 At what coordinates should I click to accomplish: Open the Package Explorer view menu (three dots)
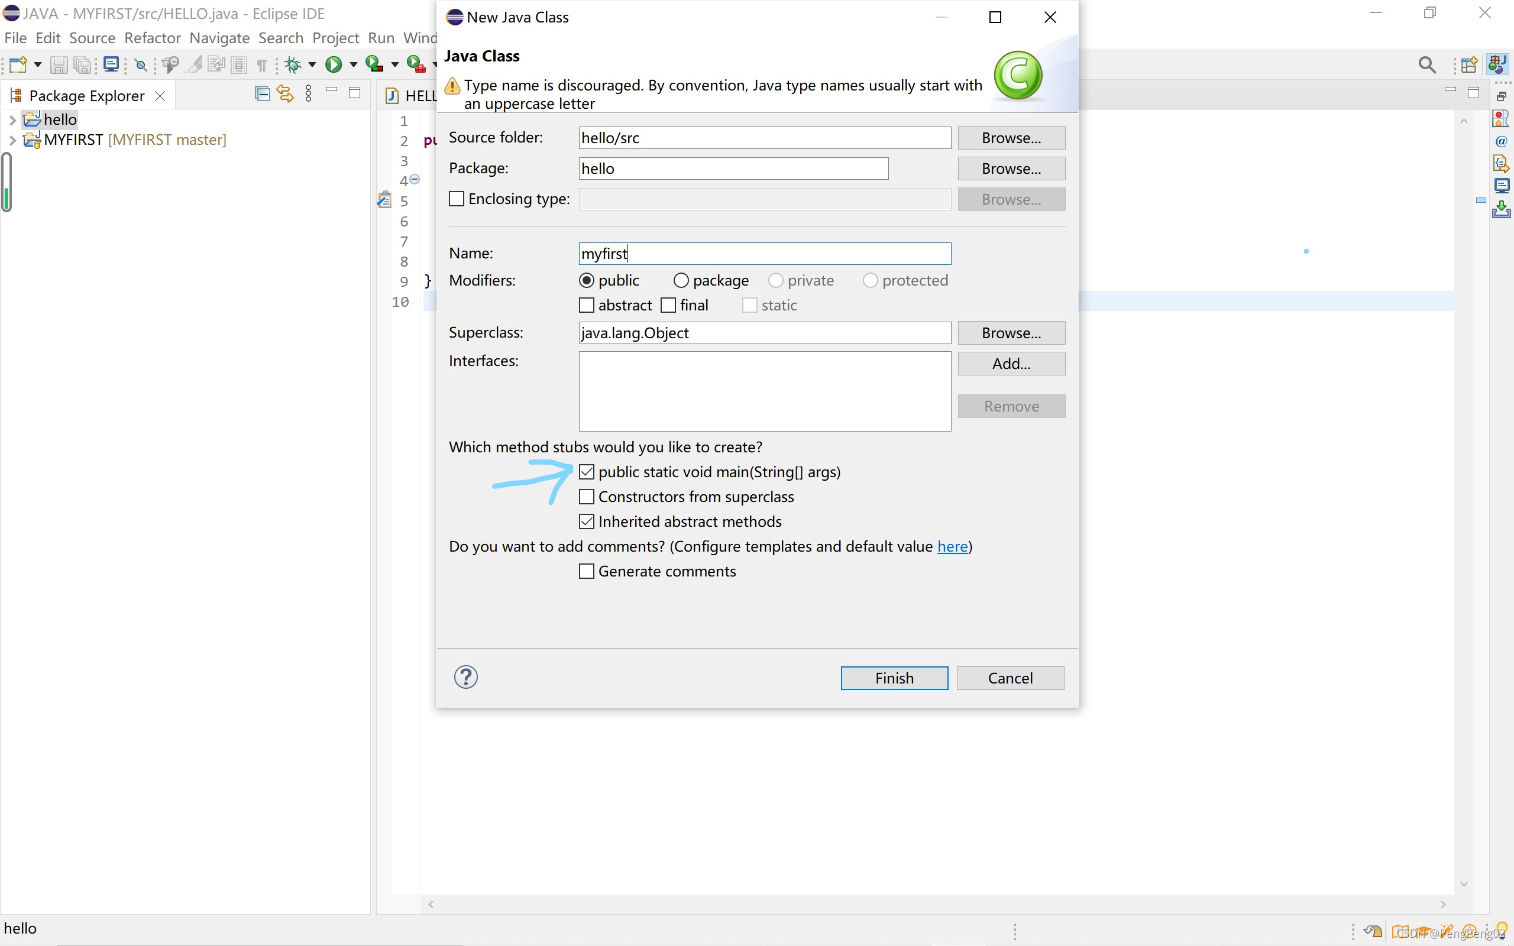(309, 94)
